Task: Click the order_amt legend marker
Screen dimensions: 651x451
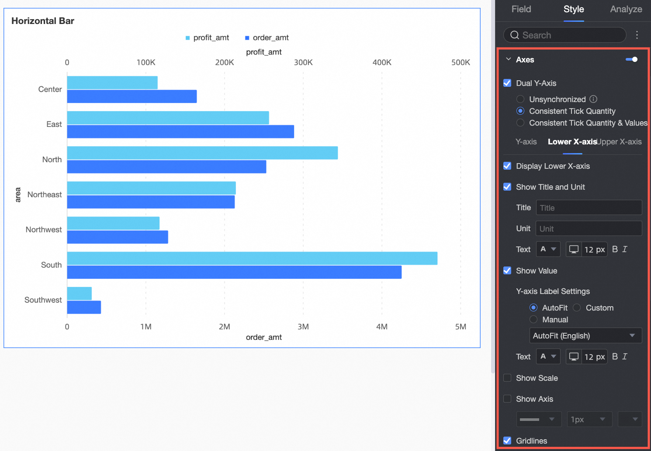Action: point(247,38)
